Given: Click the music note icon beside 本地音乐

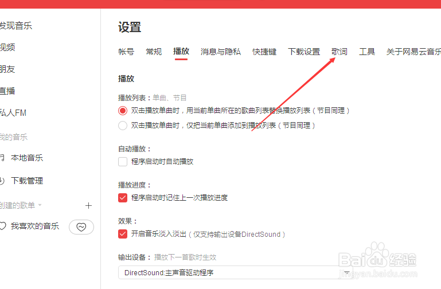Looking at the screenshot, I should (2, 158).
